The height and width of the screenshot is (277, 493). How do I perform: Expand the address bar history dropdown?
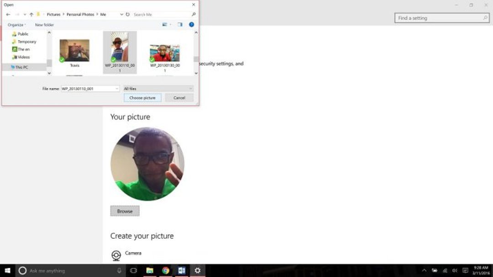click(x=121, y=15)
